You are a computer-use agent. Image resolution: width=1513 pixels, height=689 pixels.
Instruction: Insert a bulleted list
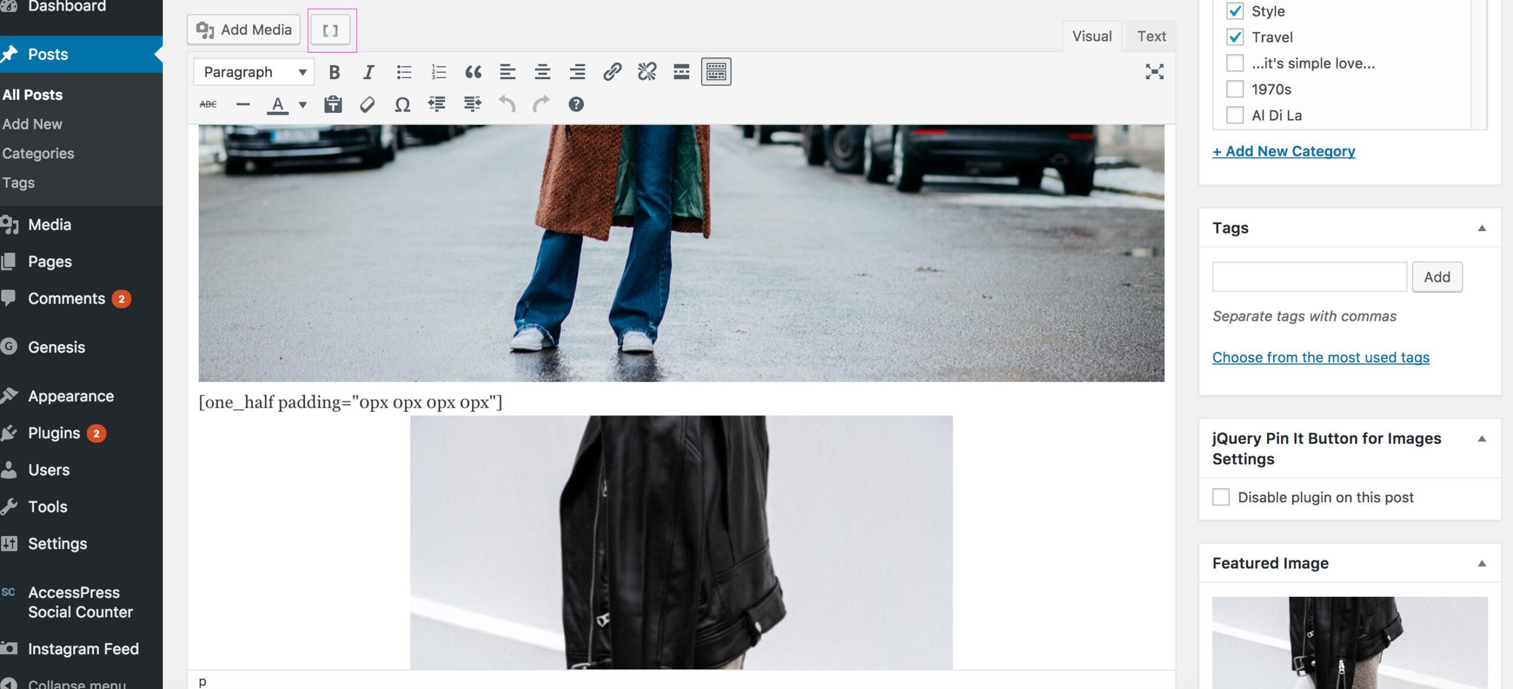click(404, 72)
